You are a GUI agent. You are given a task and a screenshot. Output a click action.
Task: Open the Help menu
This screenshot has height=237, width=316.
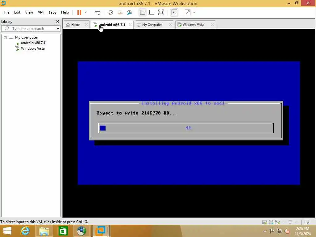(x=65, y=12)
